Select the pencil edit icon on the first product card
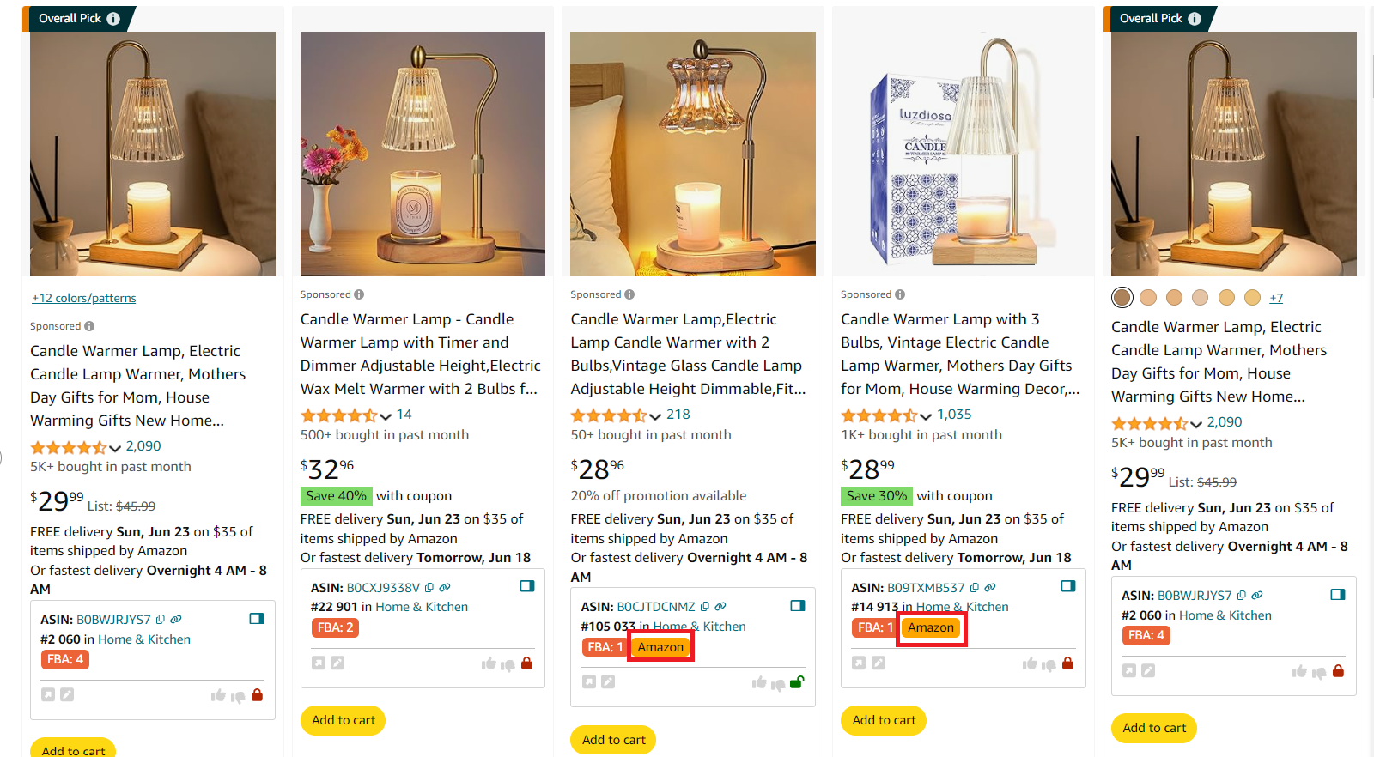1374x757 pixels. pos(67,694)
